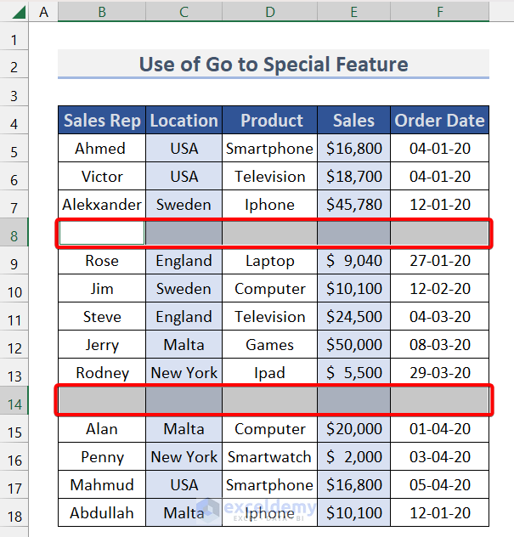
Task: Select row 8 header
Action: click(x=14, y=233)
